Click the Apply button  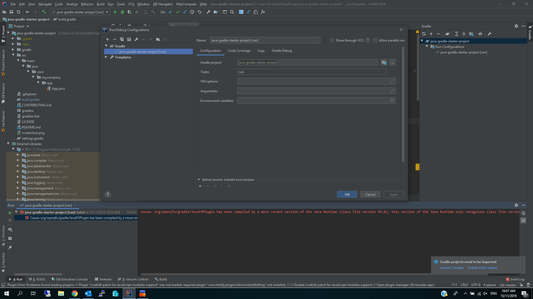click(x=394, y=194)
